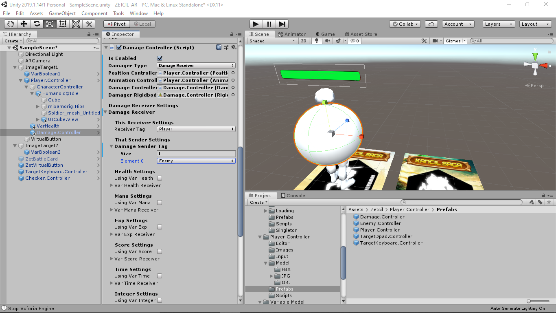Select the Enemy.Controller prefab in Project panel
Image resolution: width=556 pixels, height=313 pixels.
(x=380, y=223)
